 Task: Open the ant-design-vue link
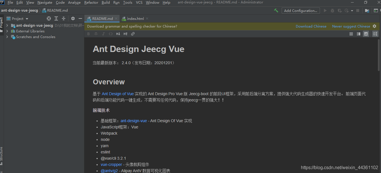[134, 121]
